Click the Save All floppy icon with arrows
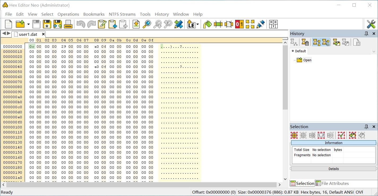The width and height of the screenshot is (378, 196). tap(58, 24)
